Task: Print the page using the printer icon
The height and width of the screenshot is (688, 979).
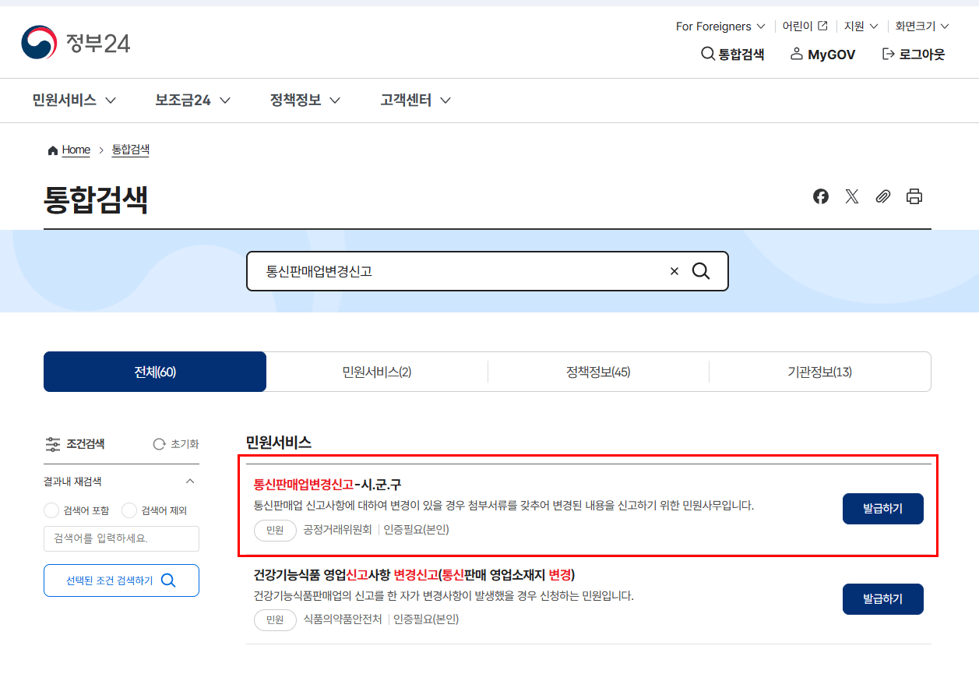Action: pos(914,196)
